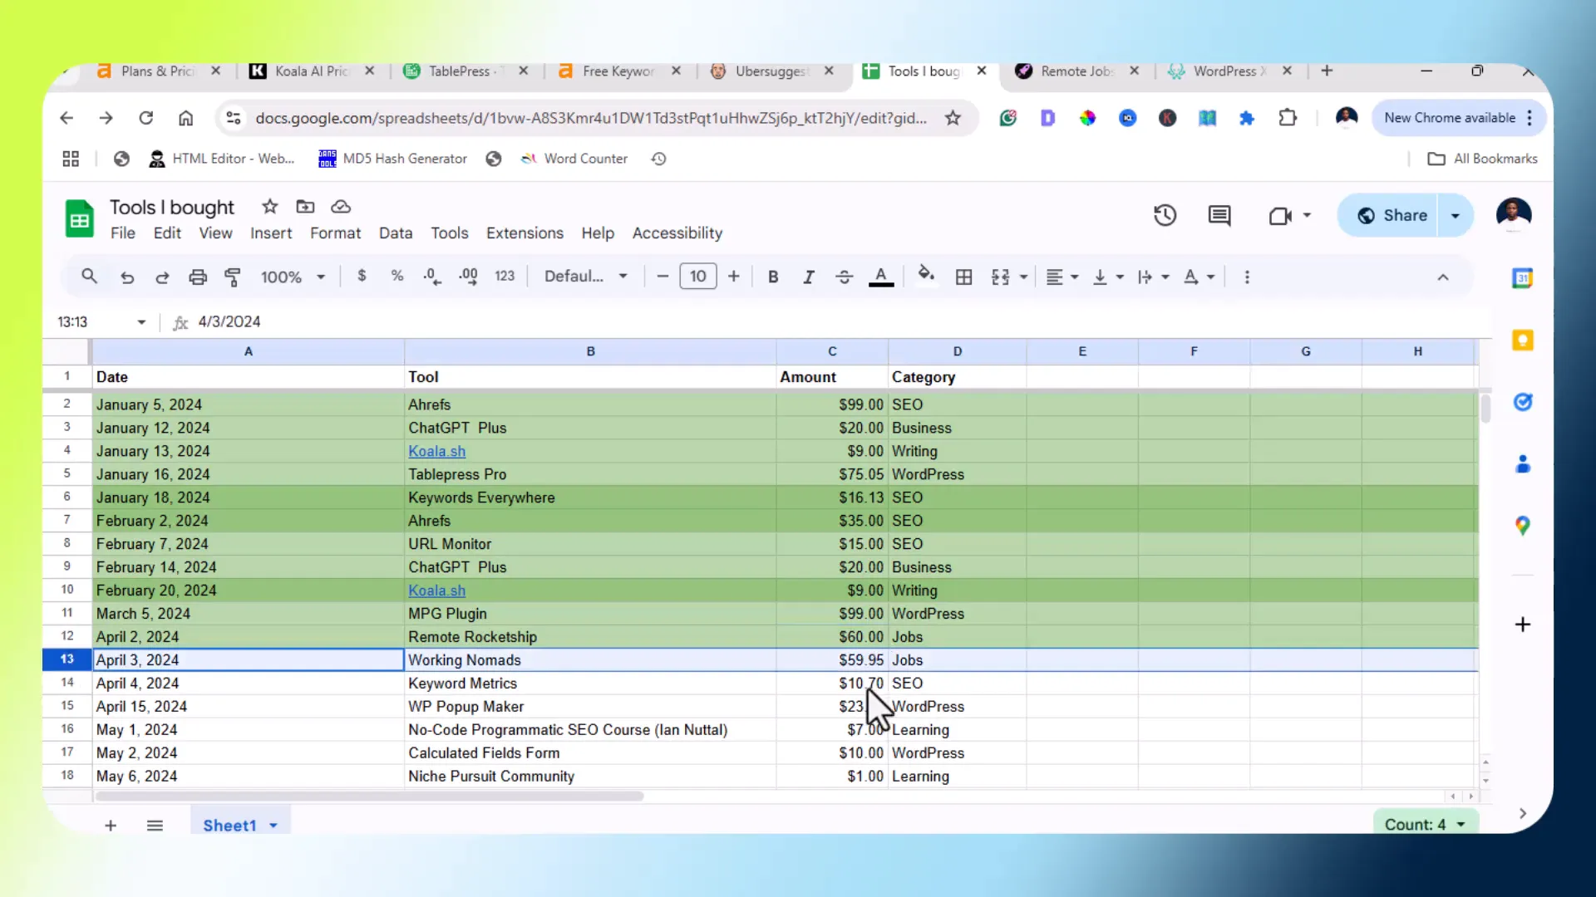
Task: Click the font size input box
Action: pyautogui.click(x=698, y=277)
